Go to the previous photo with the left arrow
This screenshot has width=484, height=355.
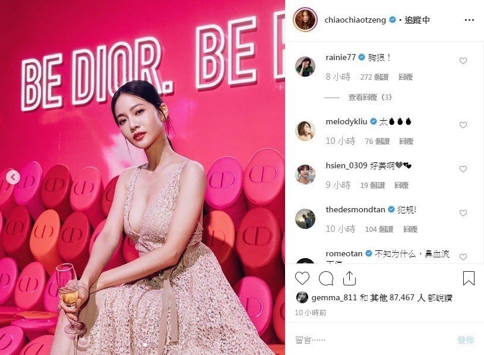click(x=13, y=177)
